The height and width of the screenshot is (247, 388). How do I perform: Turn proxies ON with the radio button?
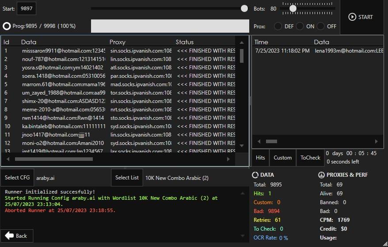[x=300, y=26]
